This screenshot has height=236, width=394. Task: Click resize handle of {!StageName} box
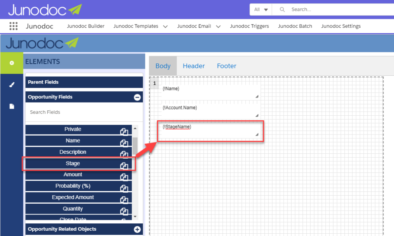pyautogui.click(x=257, y=135)
